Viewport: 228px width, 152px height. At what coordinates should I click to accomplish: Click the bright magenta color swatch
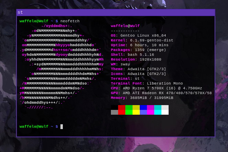point(150,112)
